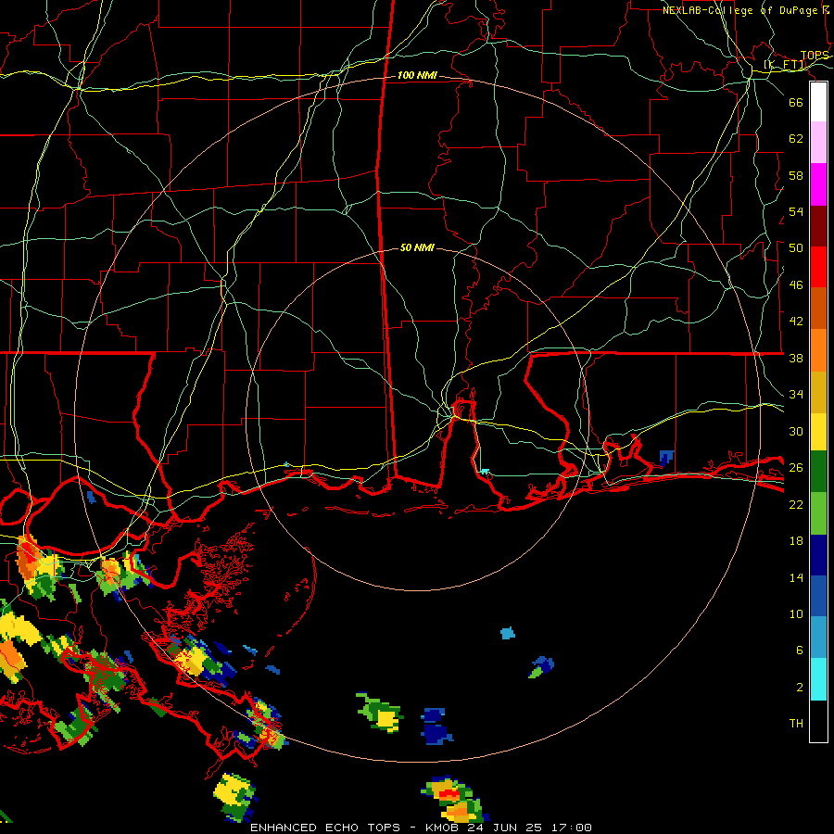Image resolution: width=834 pixels, height=834 pixels.
Task: Click legend value 26
Action: coord(796,468)
